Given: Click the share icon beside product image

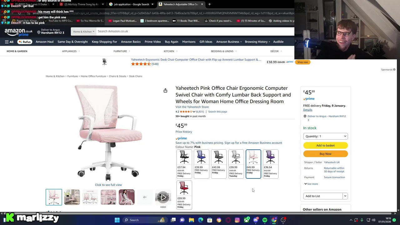Looking at the screenshot, I should (x=165, y=91).
